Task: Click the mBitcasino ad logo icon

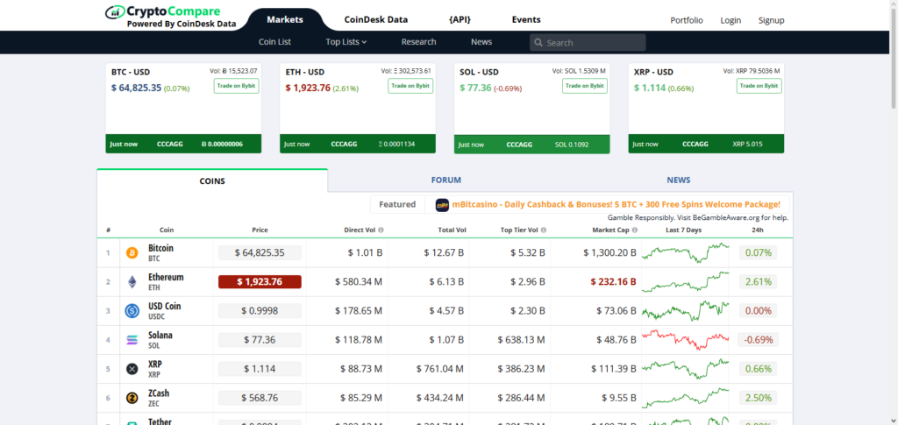Action: pyautogui.click(x=442, y=205)
